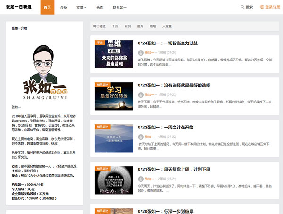The width and height of the screenshot is (283, 214).
Task: Expand the 文章 dropdown menu
Action: tap(81, 7)
